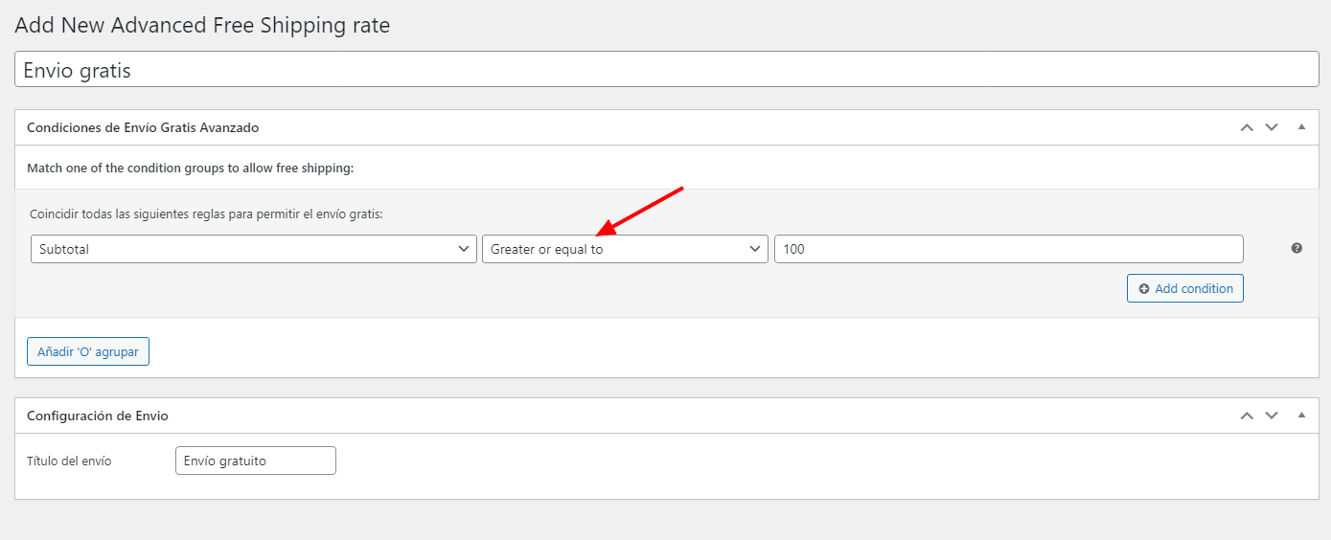Click the Envio gratis title field

click(x=667, y=70)
